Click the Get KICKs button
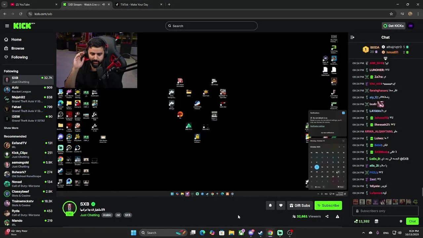This screenshot has height=238, width=423. 393,26
